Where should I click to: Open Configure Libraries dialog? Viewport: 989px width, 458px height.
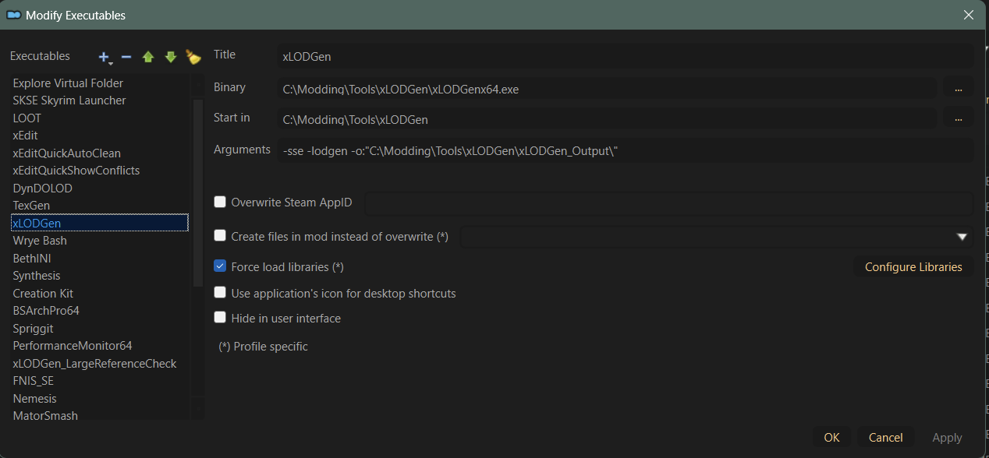913,267
